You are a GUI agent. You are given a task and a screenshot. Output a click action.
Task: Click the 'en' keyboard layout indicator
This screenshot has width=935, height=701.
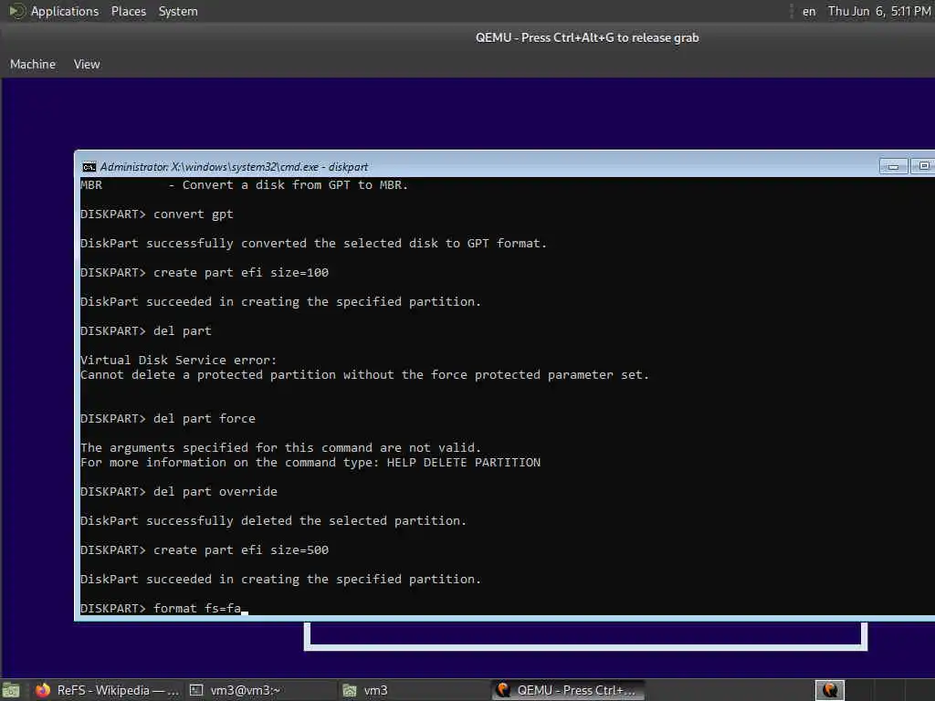809,11
